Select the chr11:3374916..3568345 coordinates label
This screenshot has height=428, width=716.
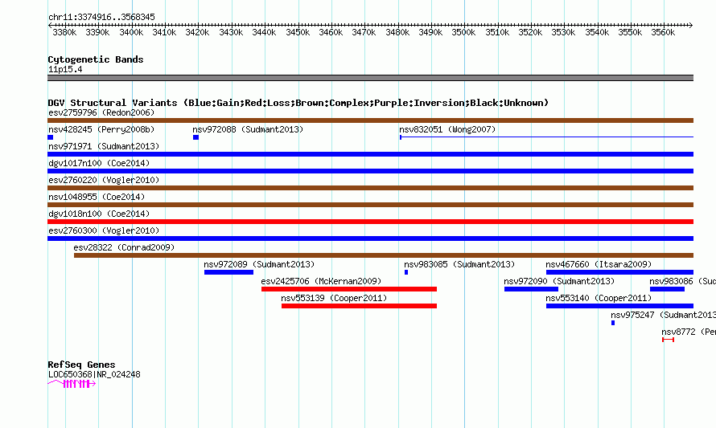tap(101, 17)
